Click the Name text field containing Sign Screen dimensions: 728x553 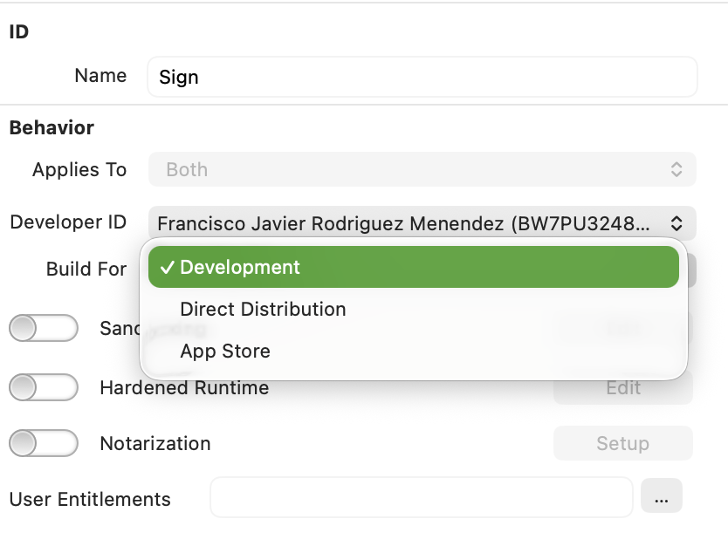422,77
